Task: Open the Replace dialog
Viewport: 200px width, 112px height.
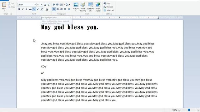Action: pyautogui.click(x=108, y=7)
